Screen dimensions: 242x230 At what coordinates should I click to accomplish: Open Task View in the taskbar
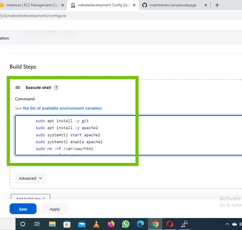tap(37, 224)
